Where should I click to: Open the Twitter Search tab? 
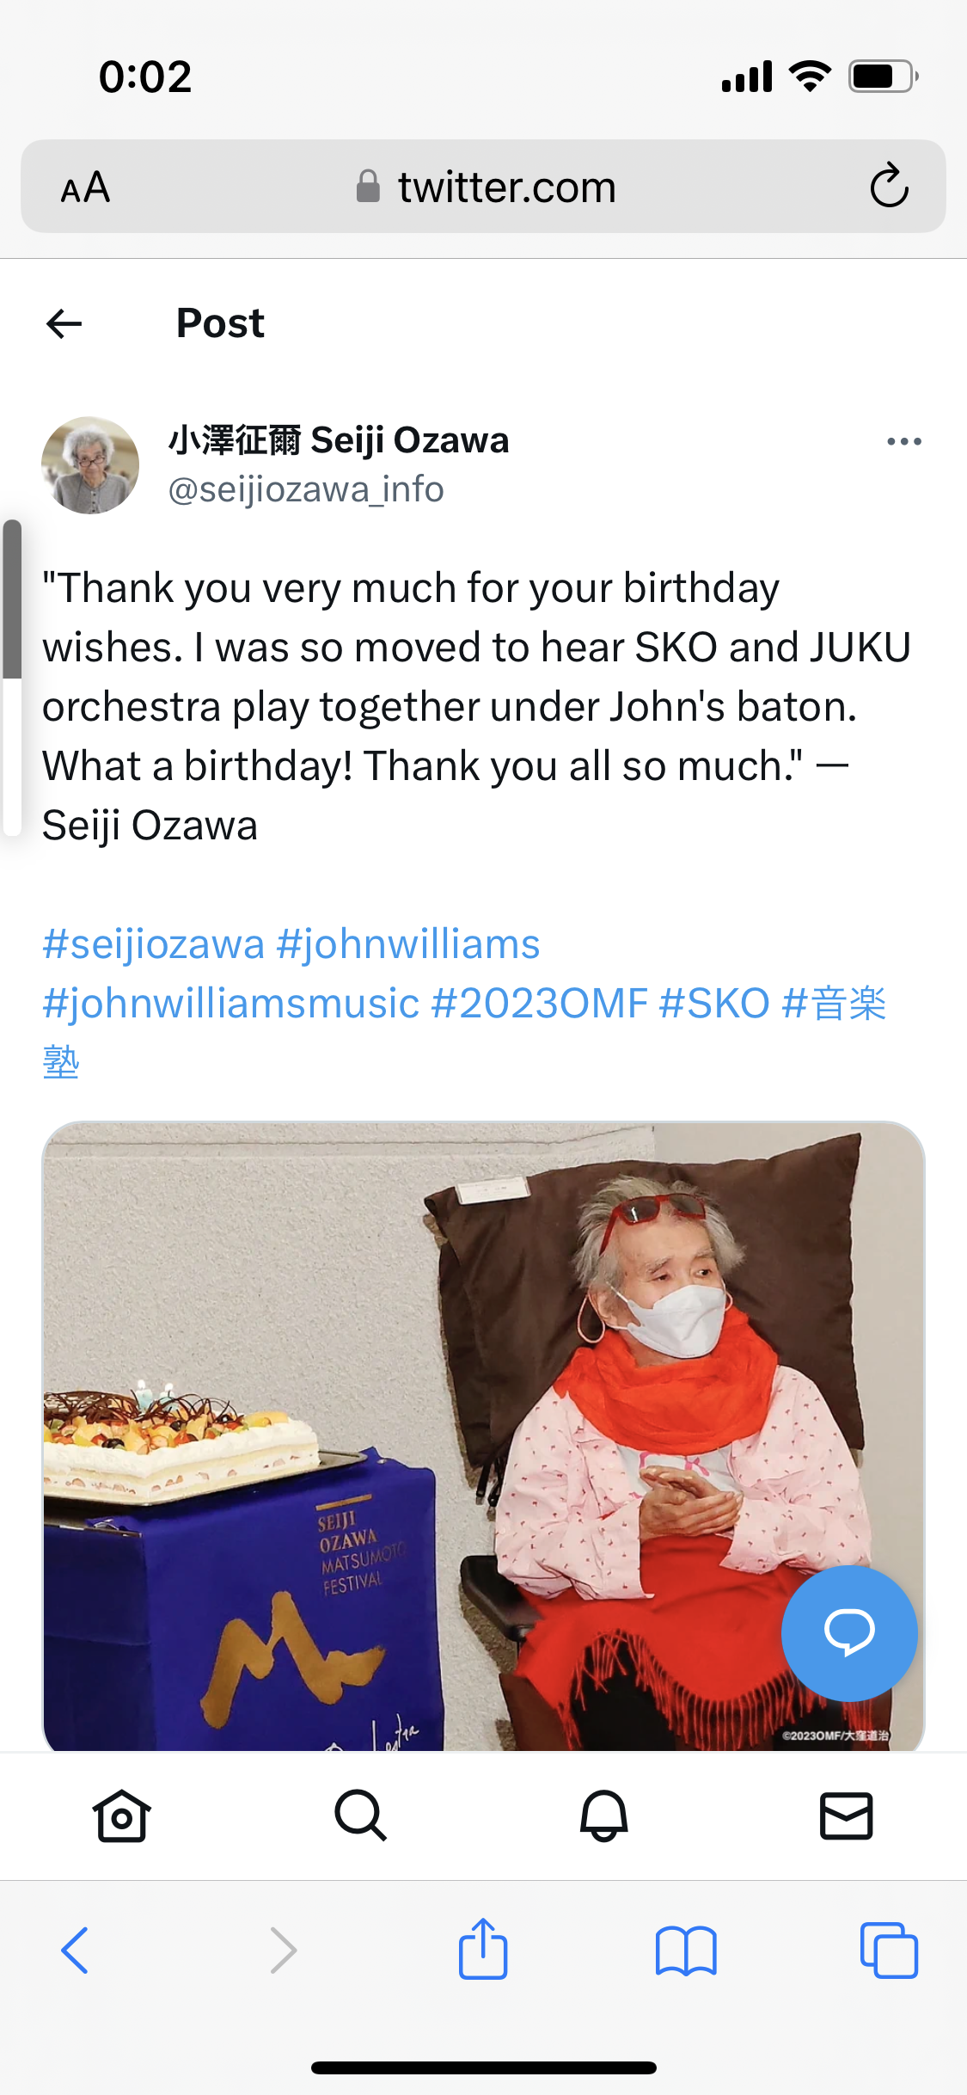click(x=361, y=1815)
